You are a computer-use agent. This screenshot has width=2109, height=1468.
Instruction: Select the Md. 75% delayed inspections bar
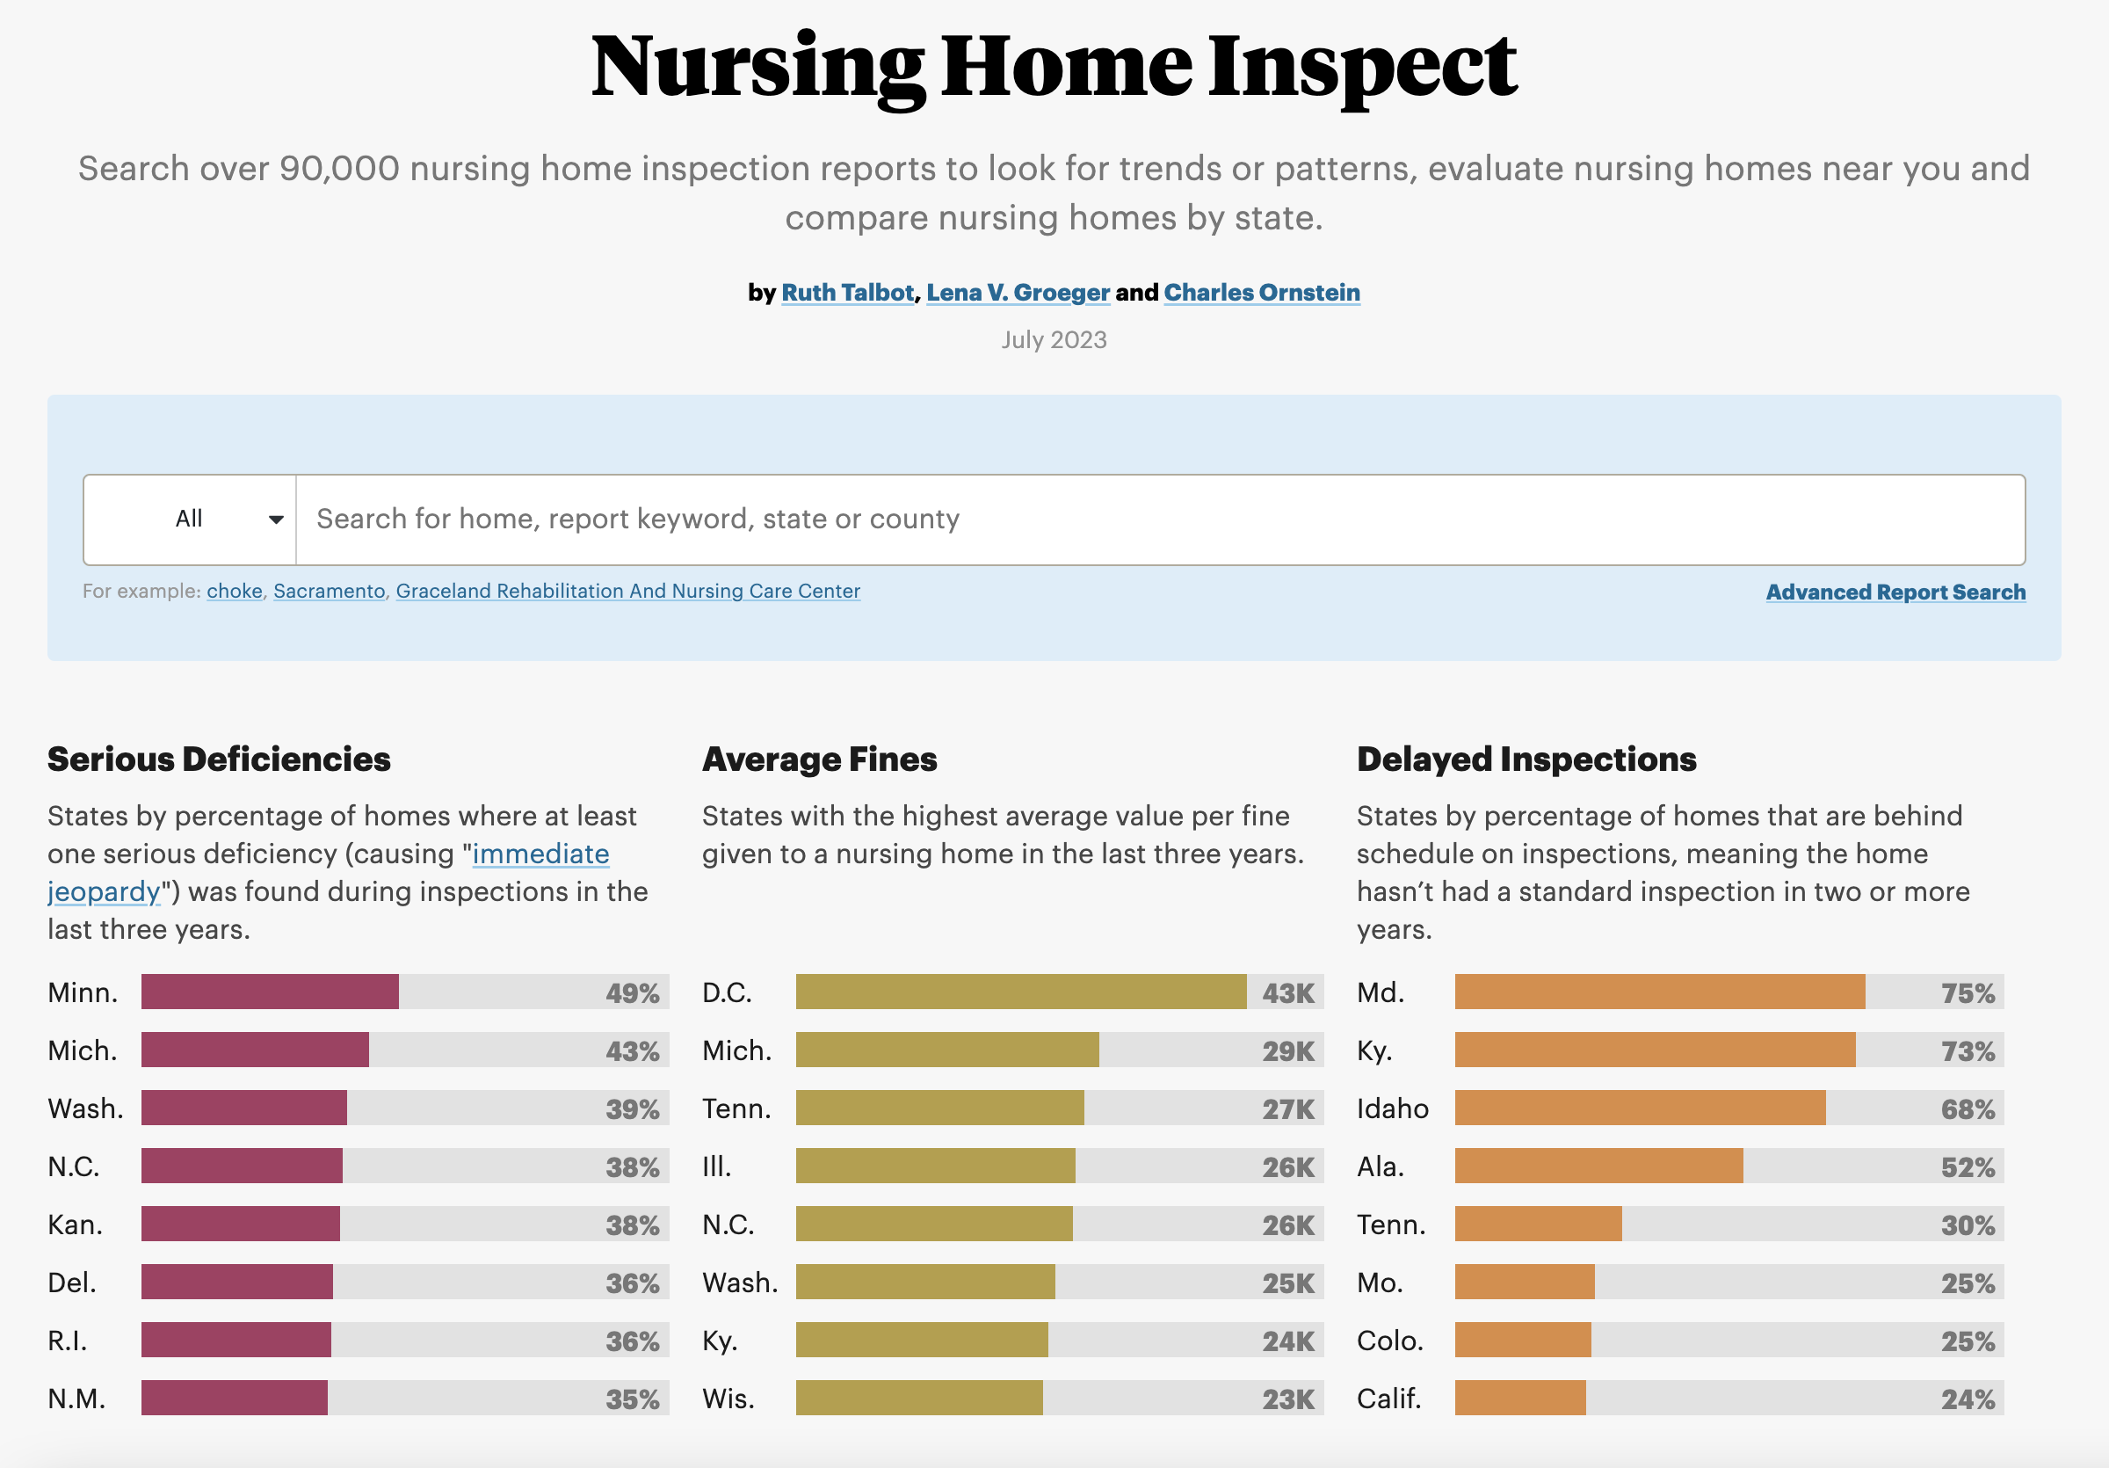click(x=1729, y=992)
